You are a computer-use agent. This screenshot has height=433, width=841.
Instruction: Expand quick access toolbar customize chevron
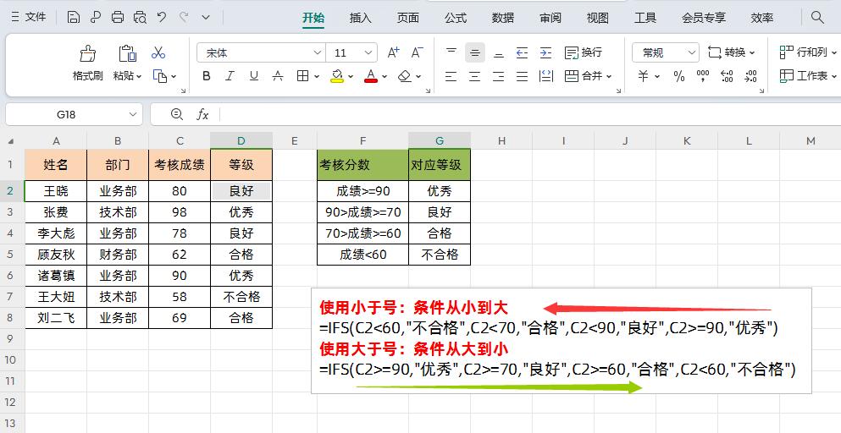click(x=206, y=17)
